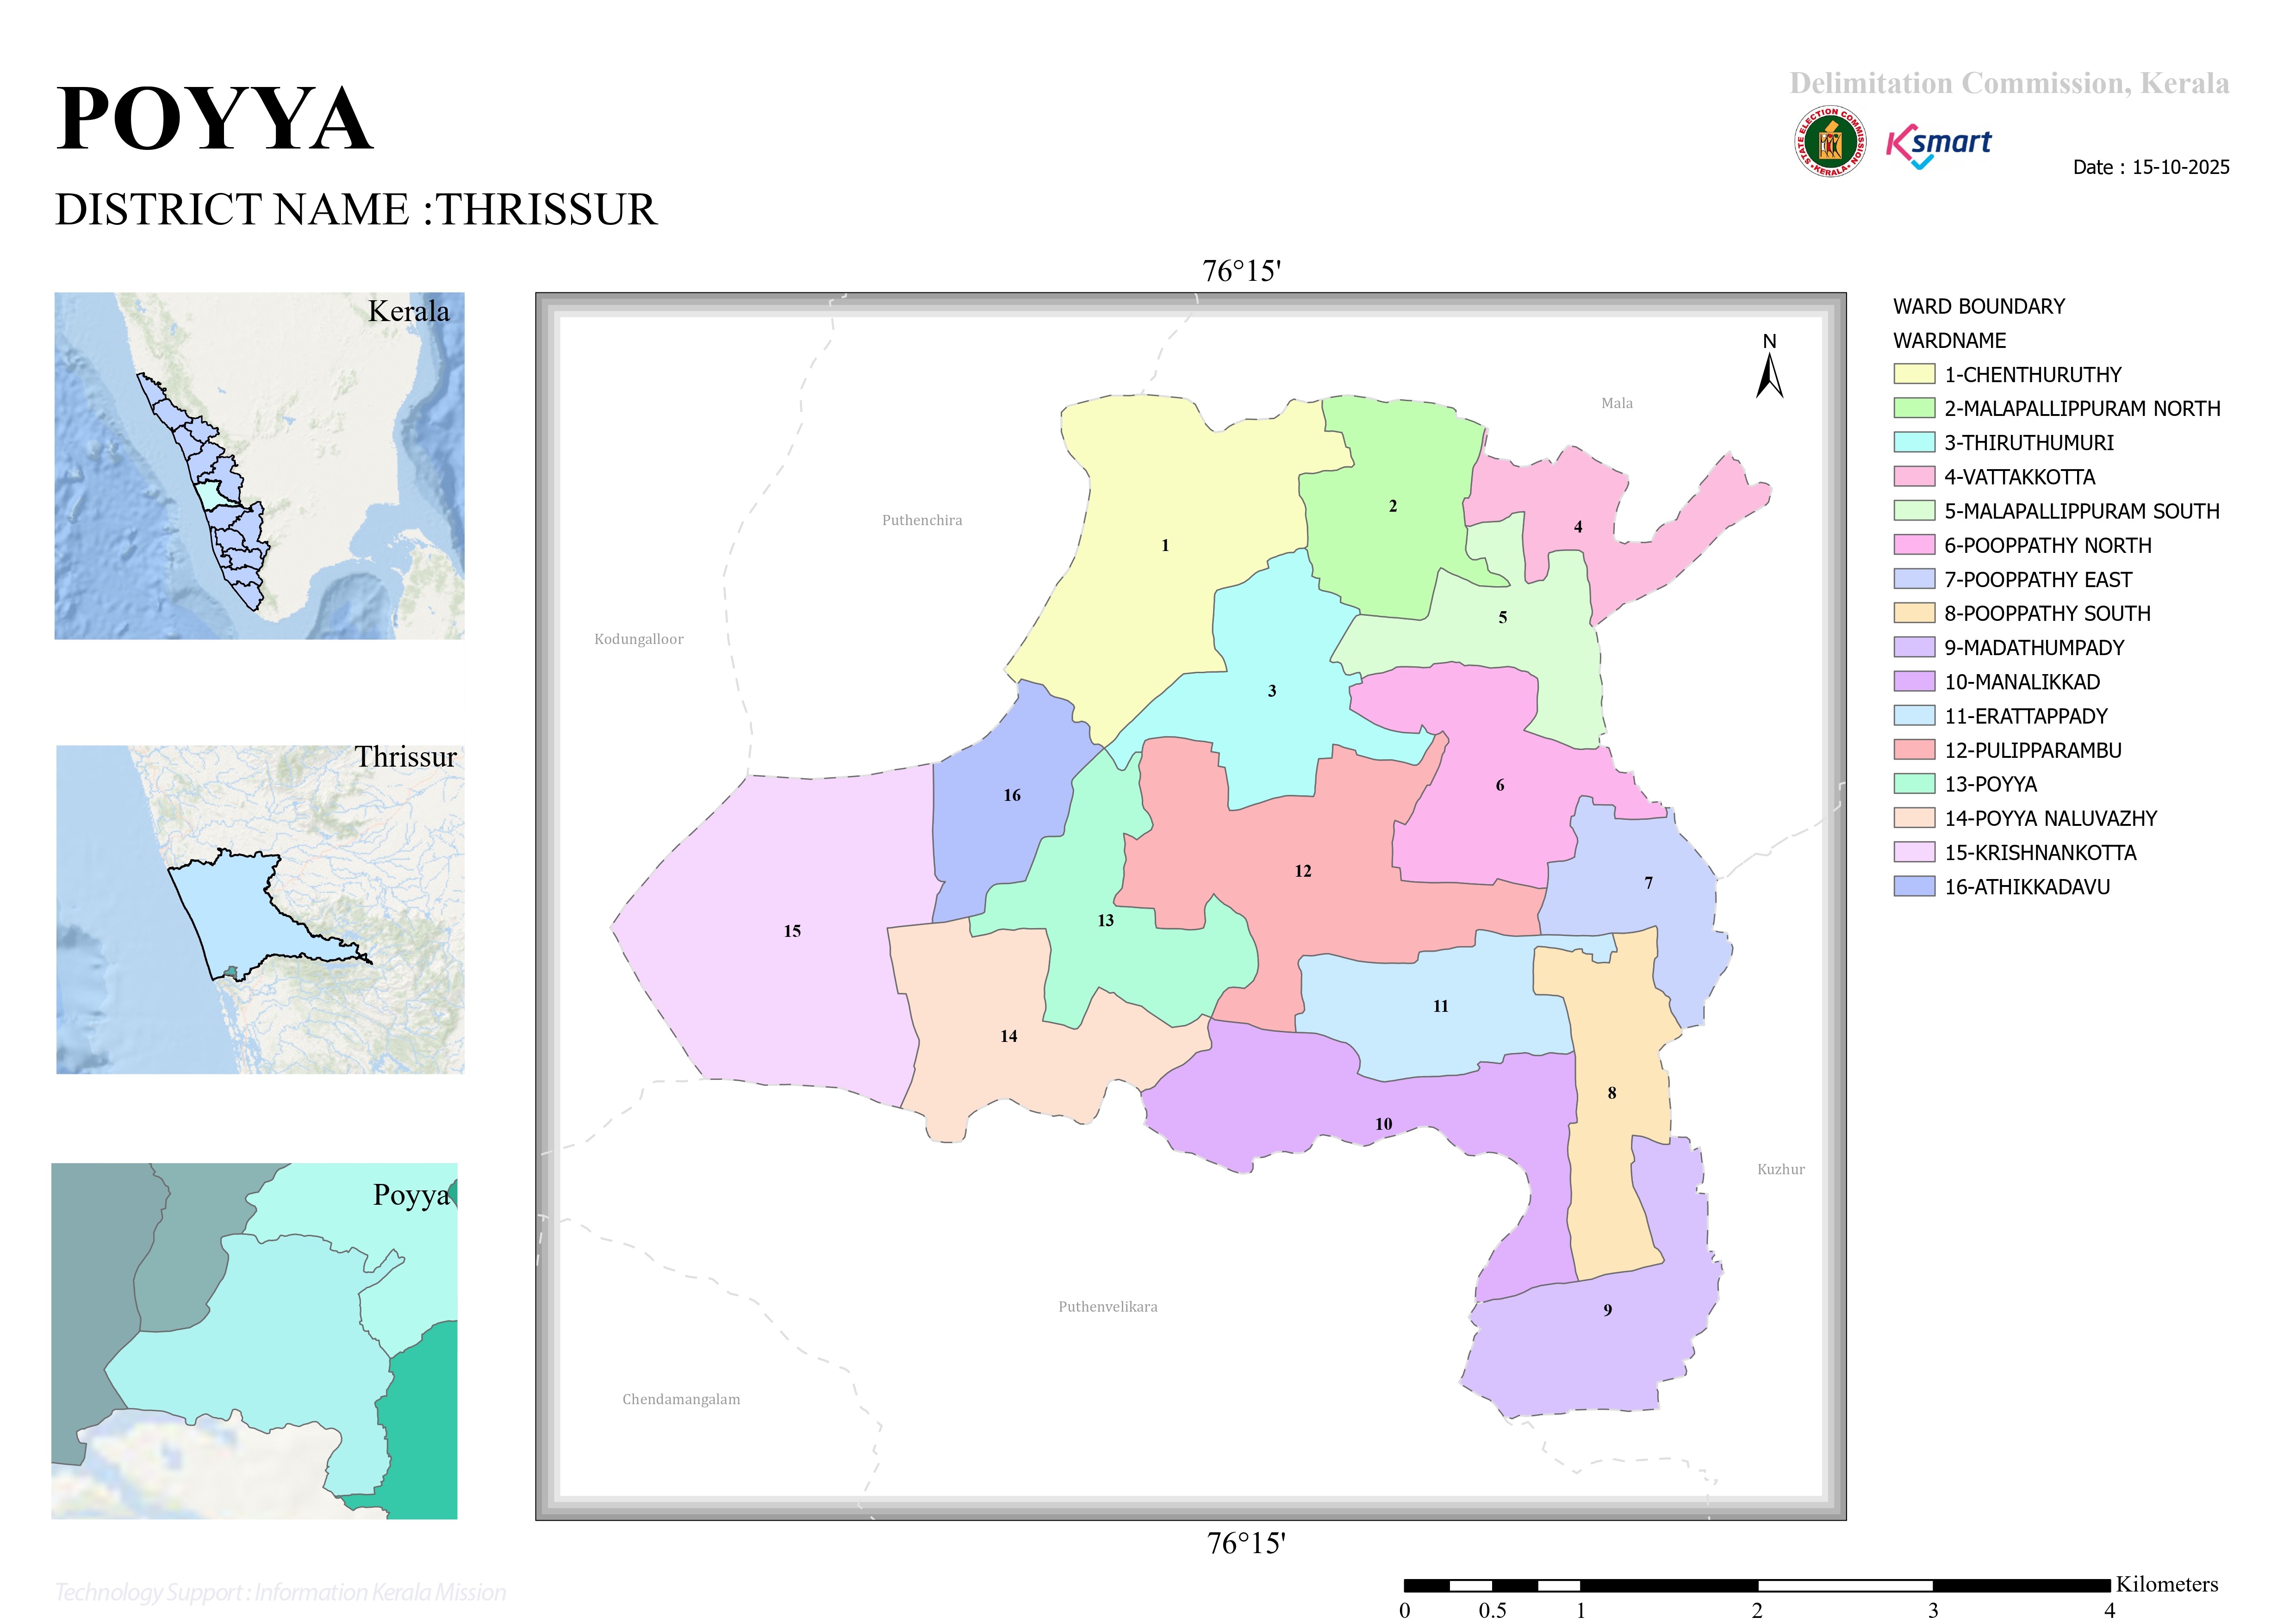Click the WARDNAME legend heading
Screen dimensions: 2296x1623
pos(1949,341)
